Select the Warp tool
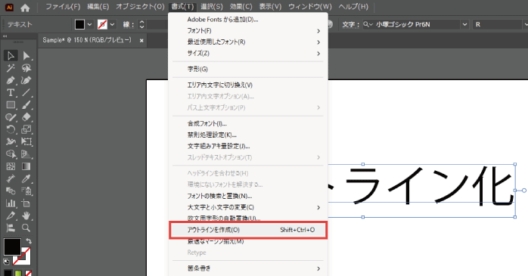The width and height of the screenshot is (528, 276). coord(11,141)
